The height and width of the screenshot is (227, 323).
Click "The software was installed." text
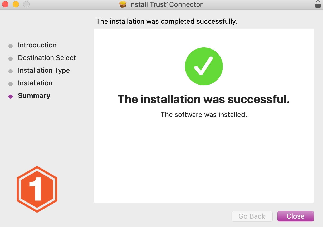click(204, 115)
